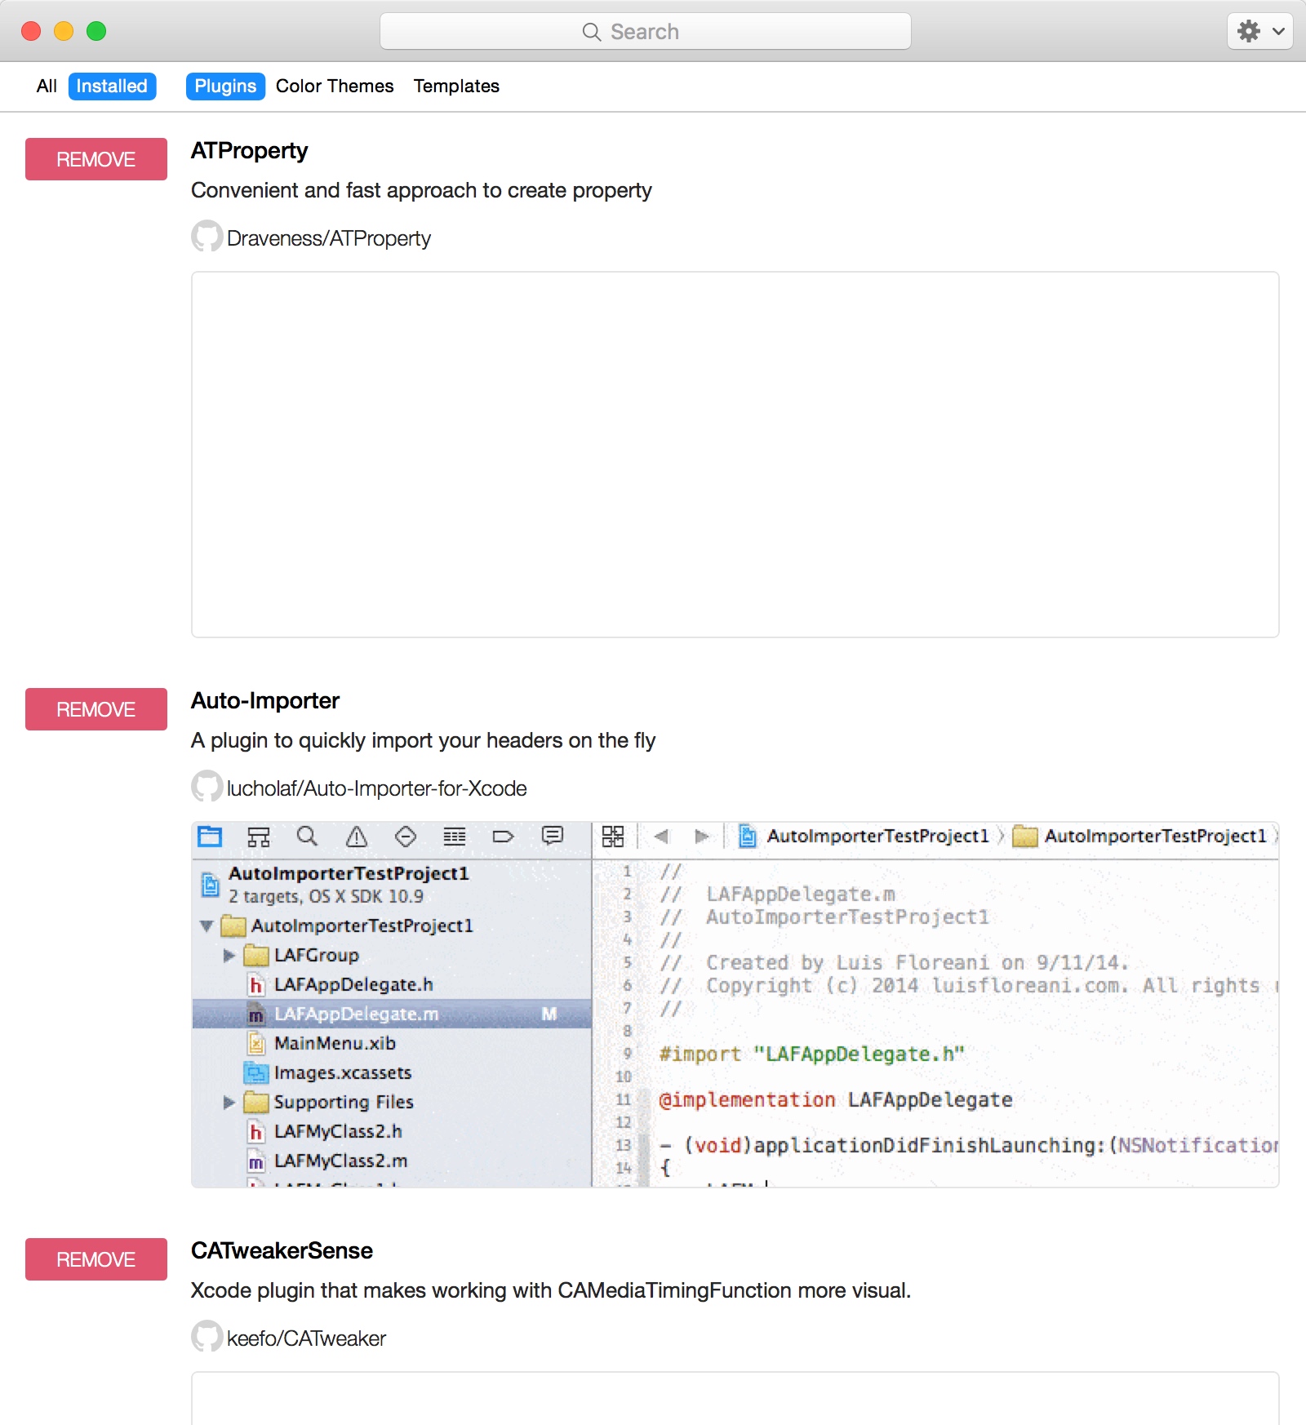Open the lucholaf/Auto-Importer-for-Xcode GitHub link

click(x=376, y=788)
